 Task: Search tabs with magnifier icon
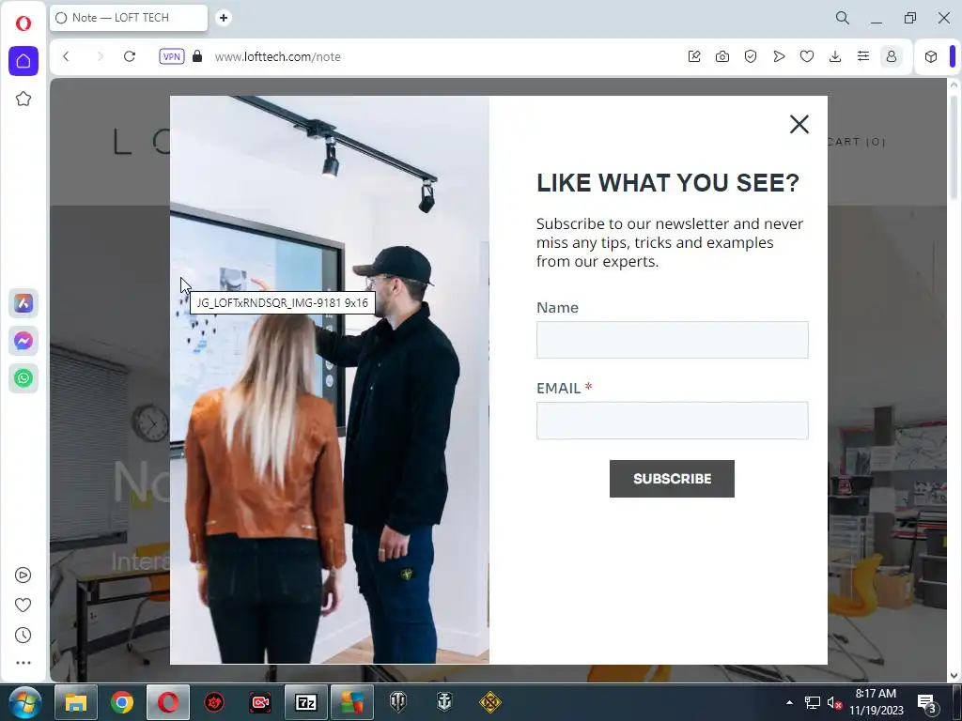843,18
